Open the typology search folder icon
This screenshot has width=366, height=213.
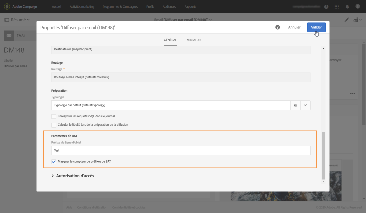click(295, 105)
